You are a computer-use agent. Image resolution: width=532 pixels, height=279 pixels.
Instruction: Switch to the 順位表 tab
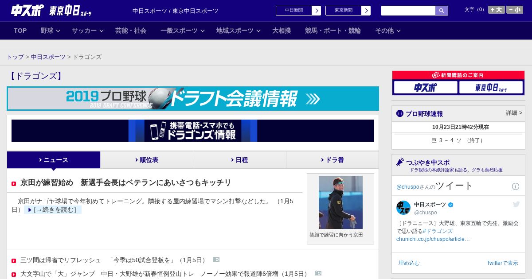point(147,160)
